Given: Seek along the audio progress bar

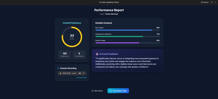Looking at the screenshot, I should tap(74, 73).
